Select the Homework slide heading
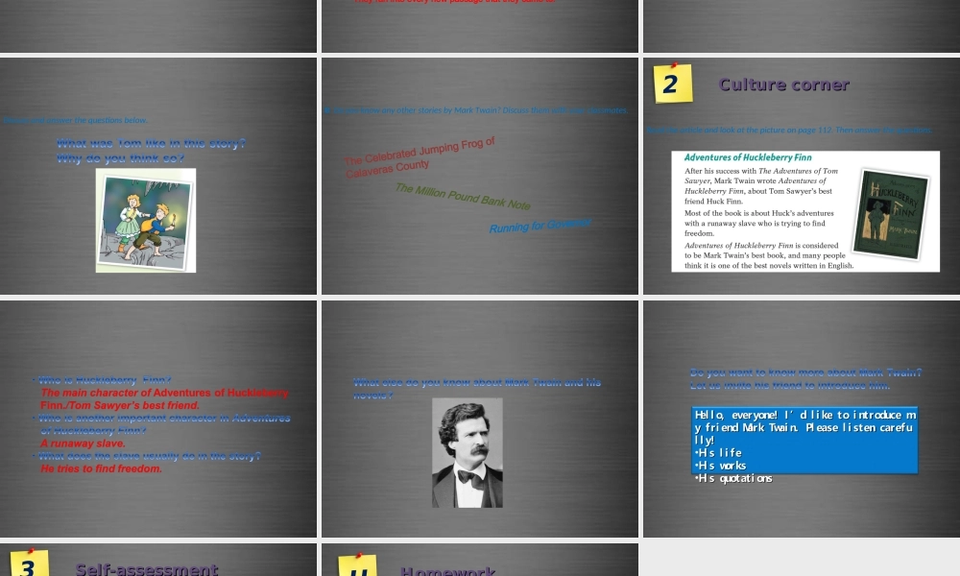The width and height of the screenshot is (960, 576). click(x=448, y=570)
